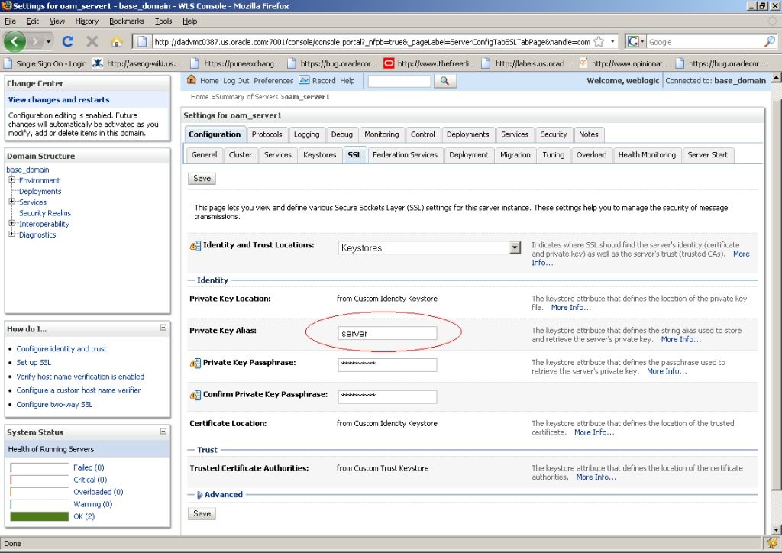
Task: Open the Identity and Trust Locations dropdown
Action: pyautogui.click(x=514, y=247)
